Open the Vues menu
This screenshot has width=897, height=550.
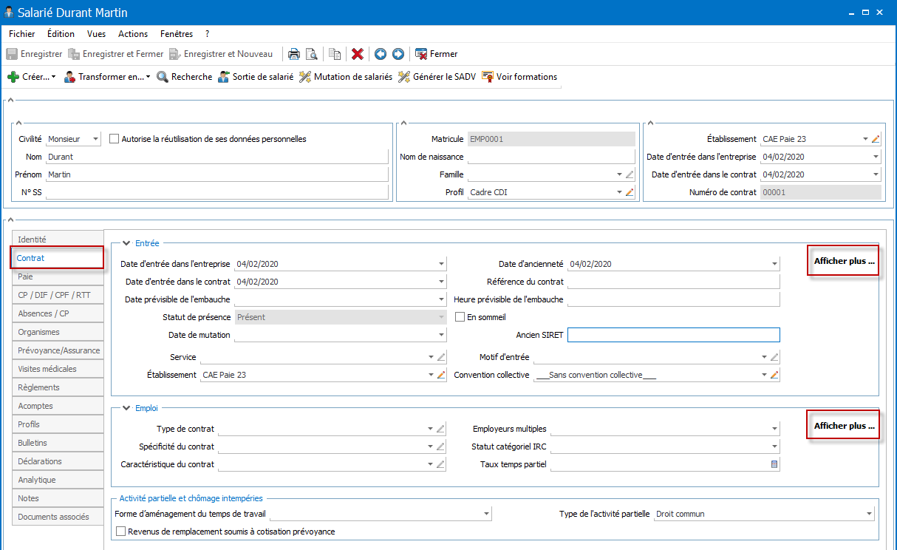pos(96,34)
